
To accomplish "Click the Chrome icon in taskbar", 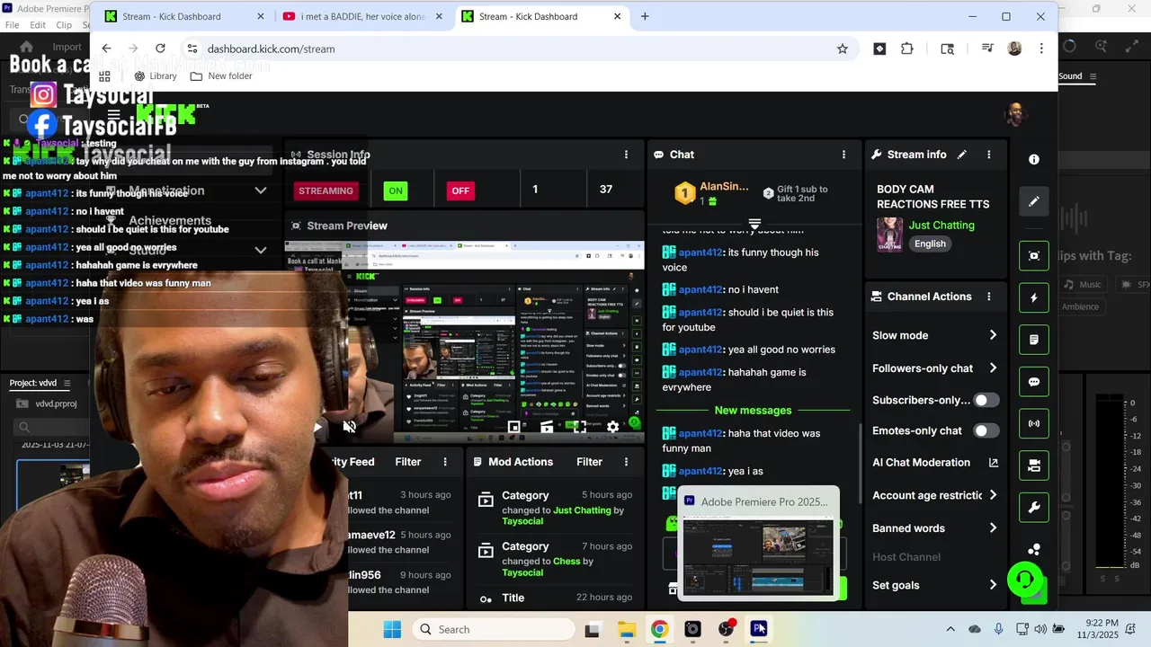I will (659, 629).
